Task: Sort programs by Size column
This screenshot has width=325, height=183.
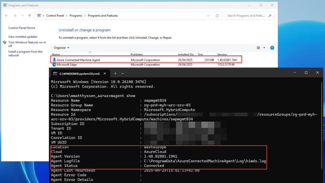Action: [200, 55]
